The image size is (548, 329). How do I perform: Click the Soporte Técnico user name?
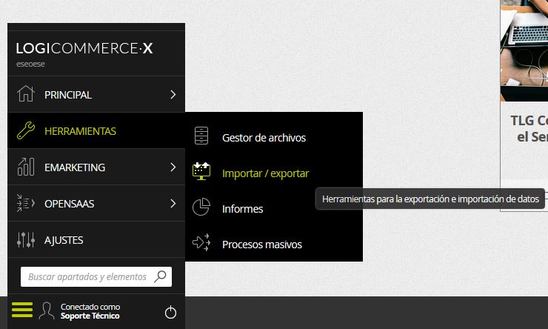click(x=90, y=316)
